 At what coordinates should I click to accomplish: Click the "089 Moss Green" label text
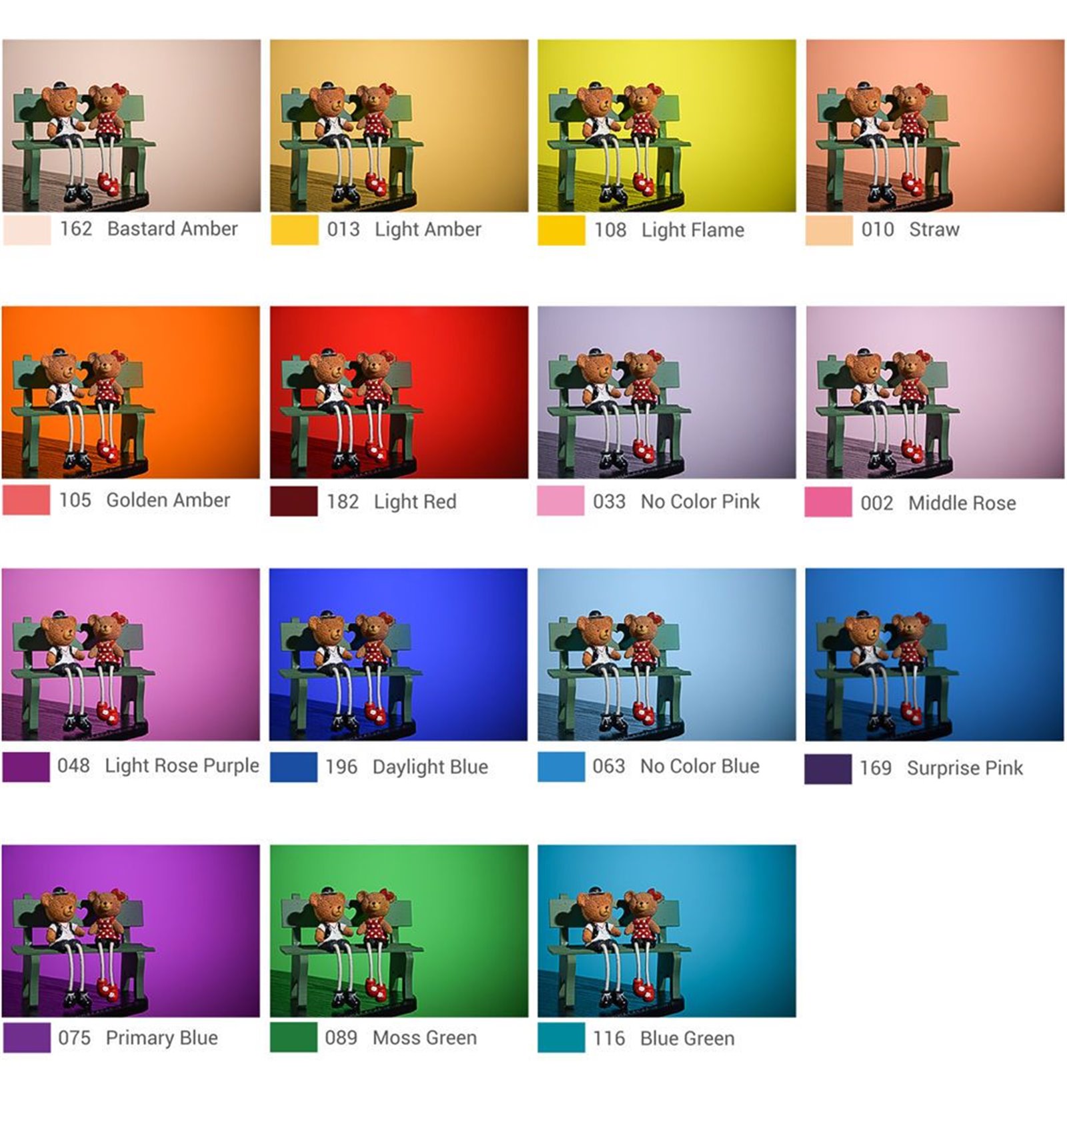point(401,1037)
